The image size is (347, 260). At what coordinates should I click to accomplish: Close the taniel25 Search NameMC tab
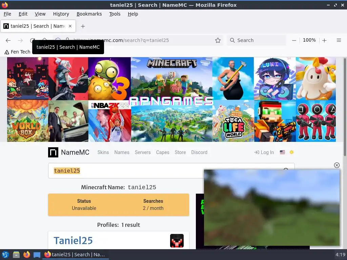(x=70, y=26)
